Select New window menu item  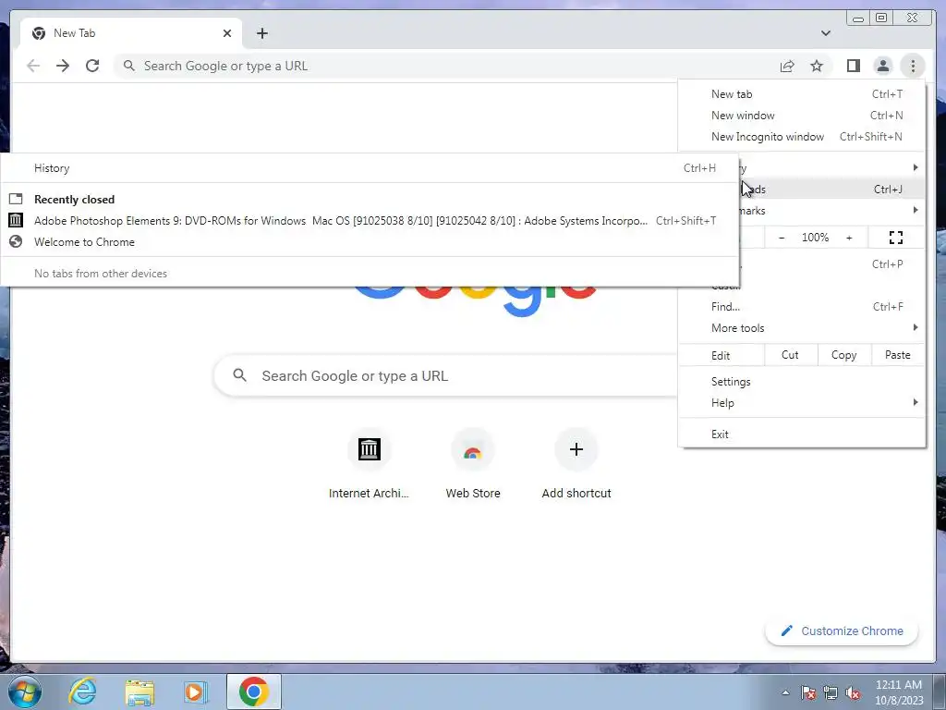click(x=802, y=116)
